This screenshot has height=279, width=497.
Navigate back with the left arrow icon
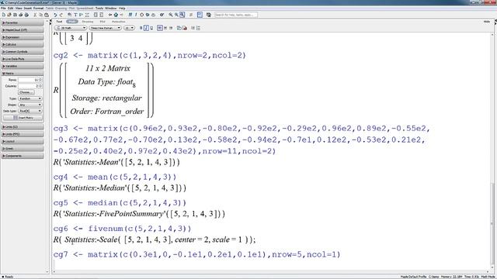[110, 15]
